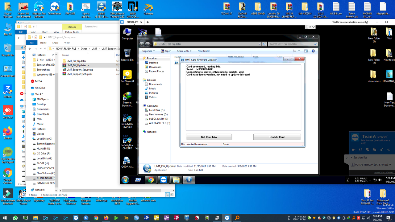Click the Picture Tools tab
This screenshot has height=222, width=395.
pyautogui.click(x=72, y=32)
